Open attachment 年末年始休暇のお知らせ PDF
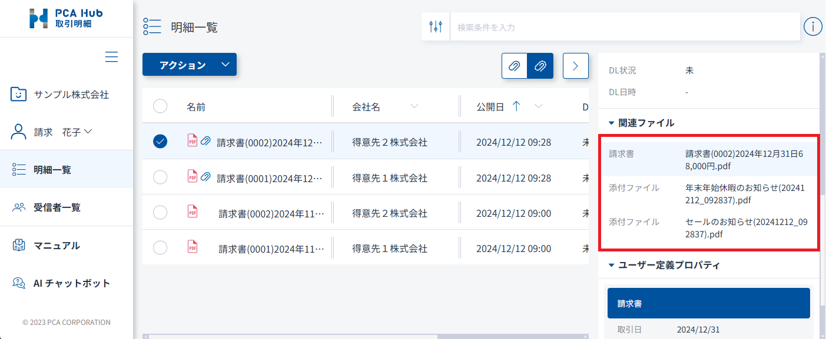 (x=744, y=194)
